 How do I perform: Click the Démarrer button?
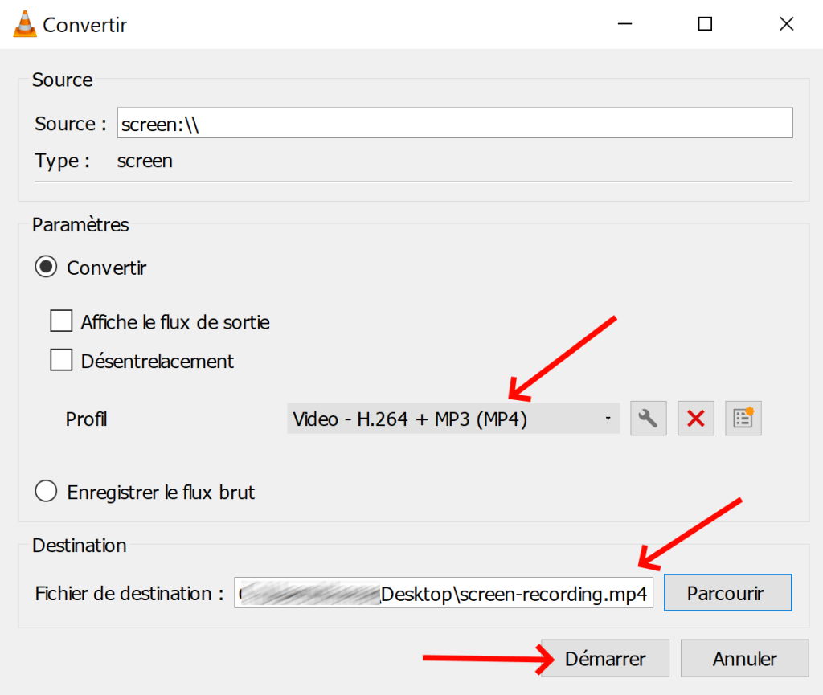[605, 658]
